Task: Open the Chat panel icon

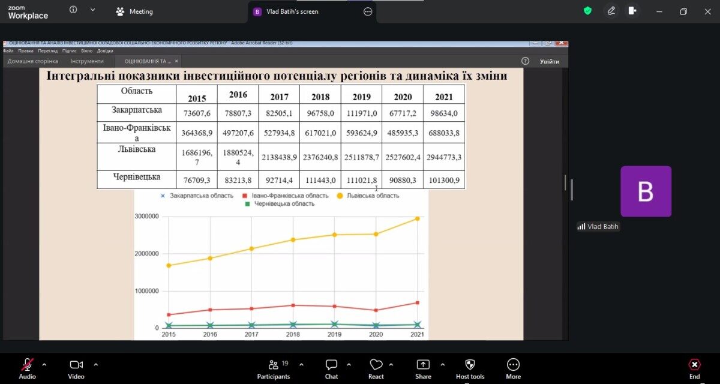Action: point(331,365)
